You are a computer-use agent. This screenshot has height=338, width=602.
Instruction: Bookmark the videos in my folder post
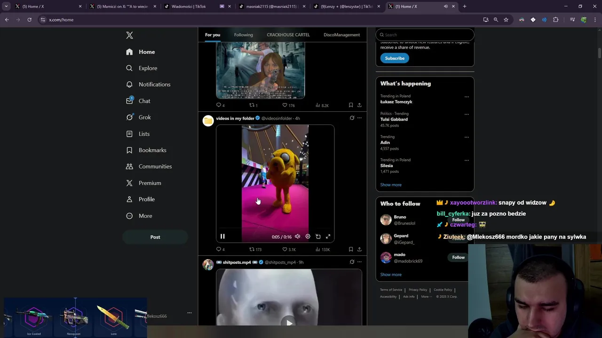[x=351, y=249]
